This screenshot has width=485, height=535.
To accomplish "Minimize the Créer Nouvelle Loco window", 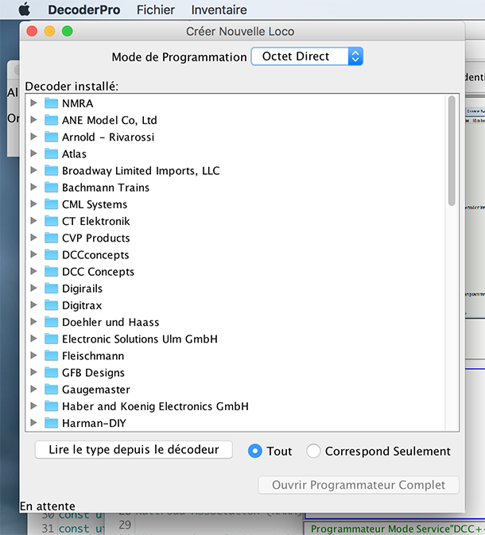I will point(49,31).
